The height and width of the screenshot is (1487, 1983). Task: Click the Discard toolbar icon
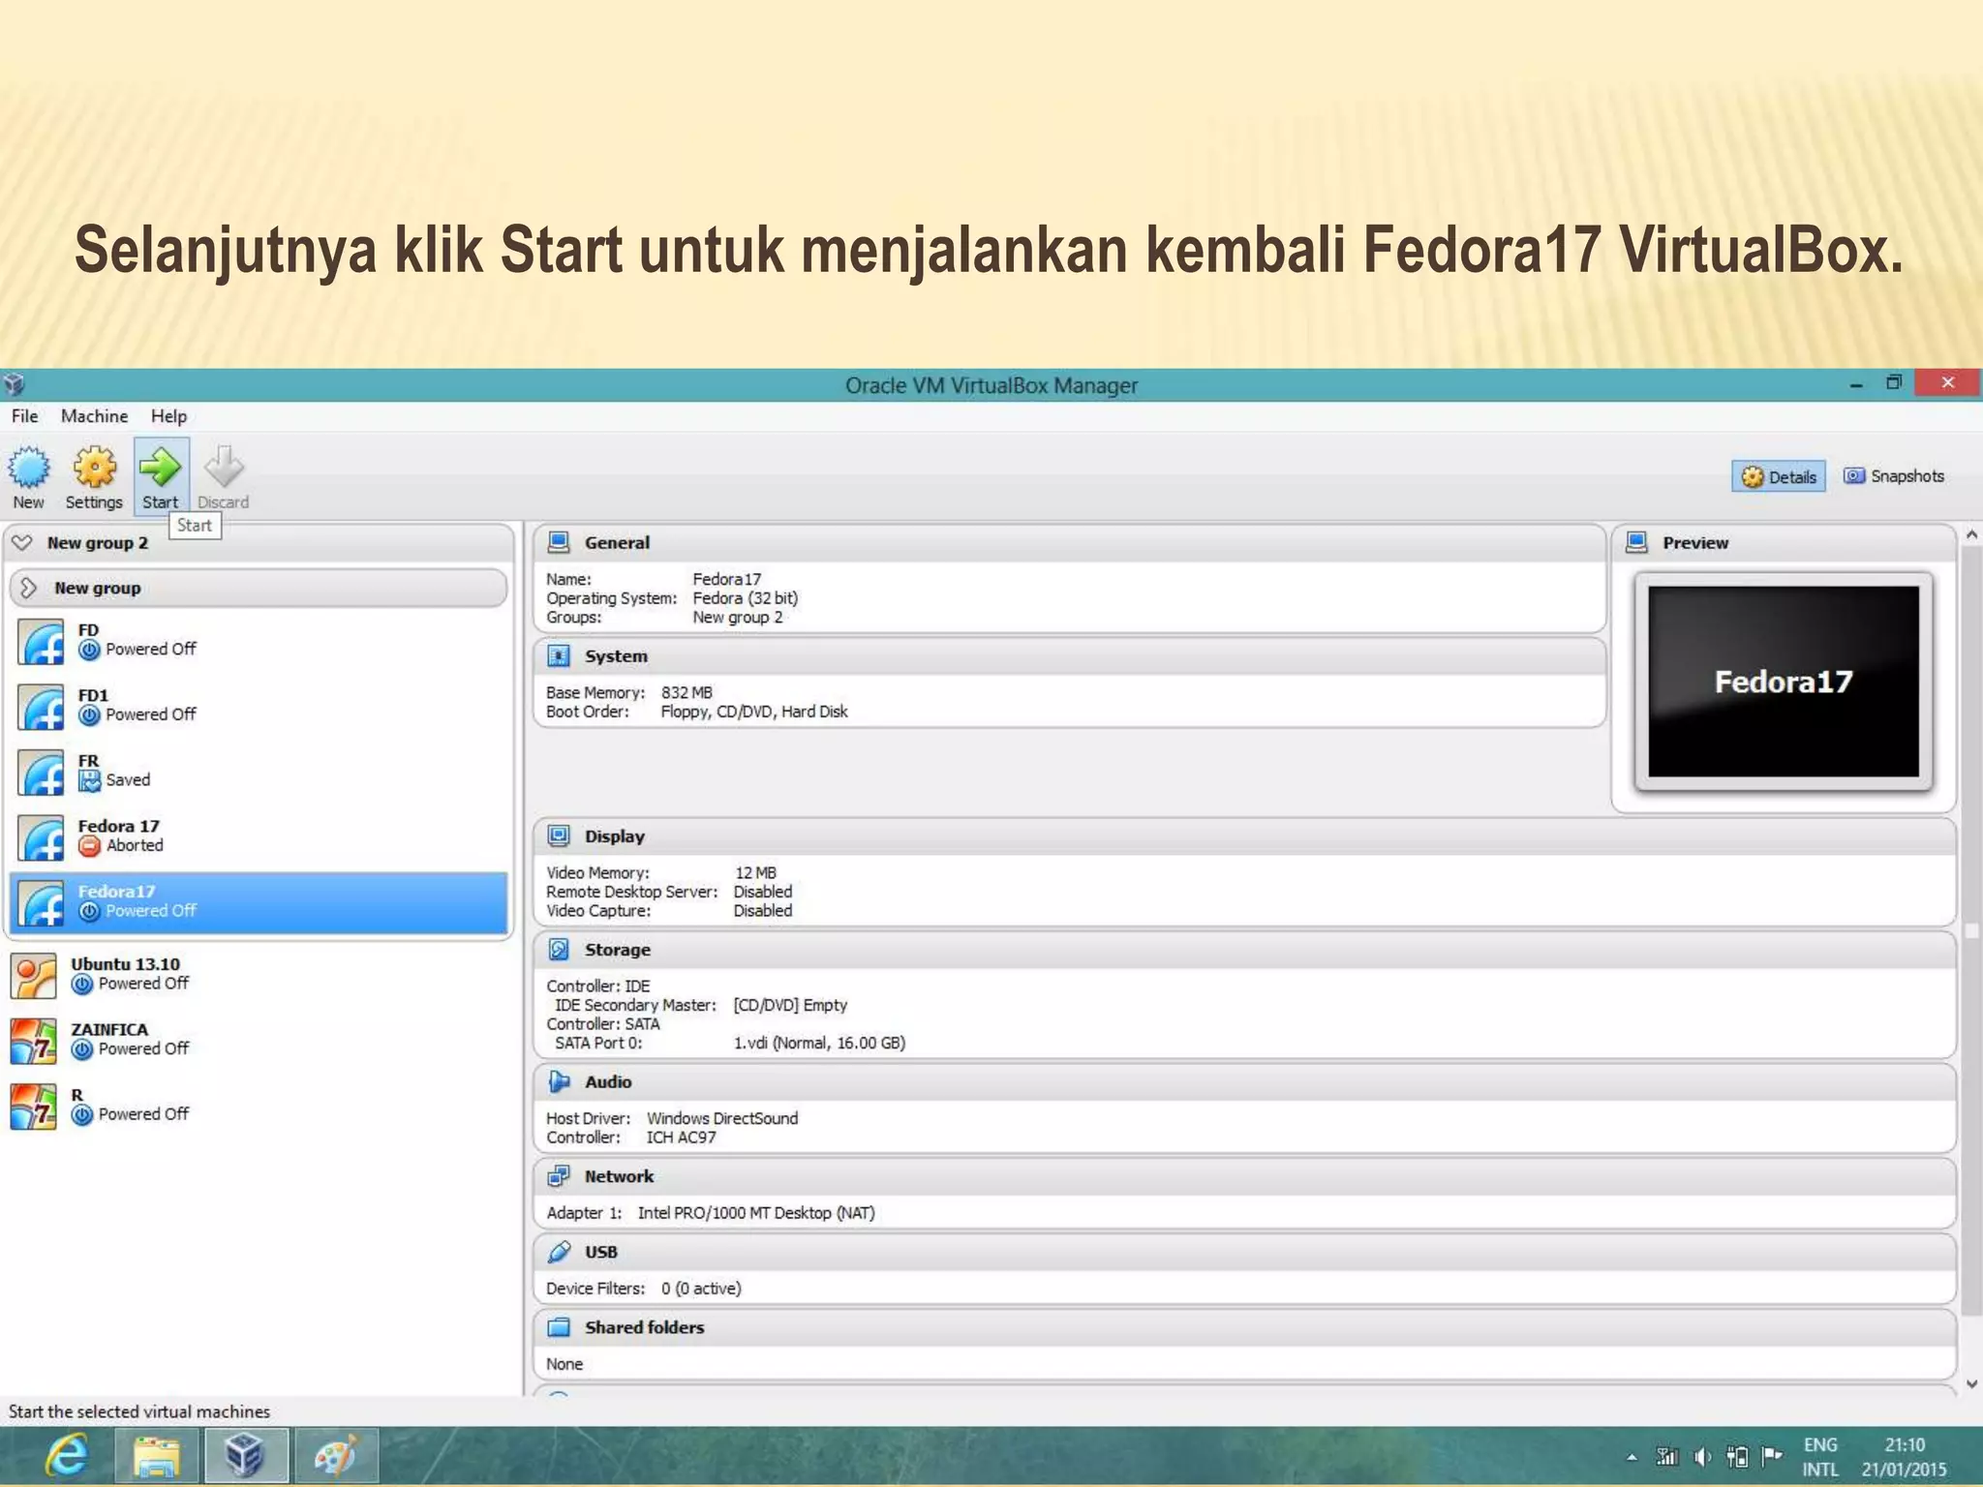(224, 476)
